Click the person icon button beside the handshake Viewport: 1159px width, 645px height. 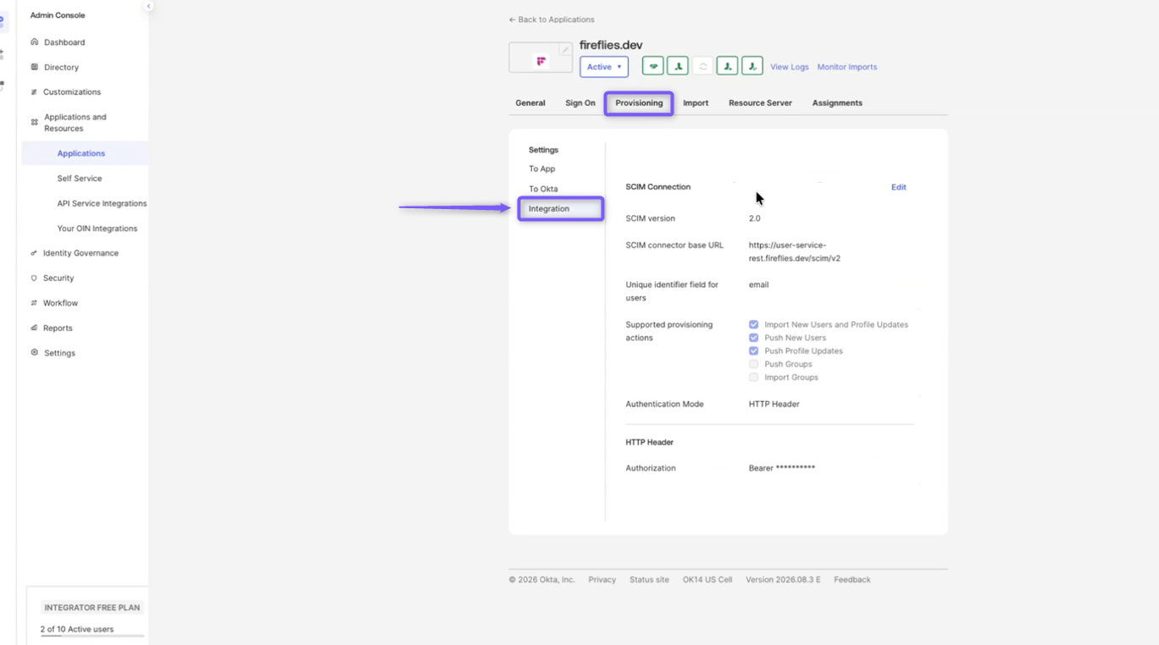(678, 66)
